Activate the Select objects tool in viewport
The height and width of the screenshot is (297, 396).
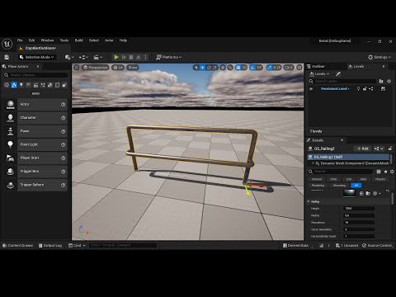coord(196,68)
